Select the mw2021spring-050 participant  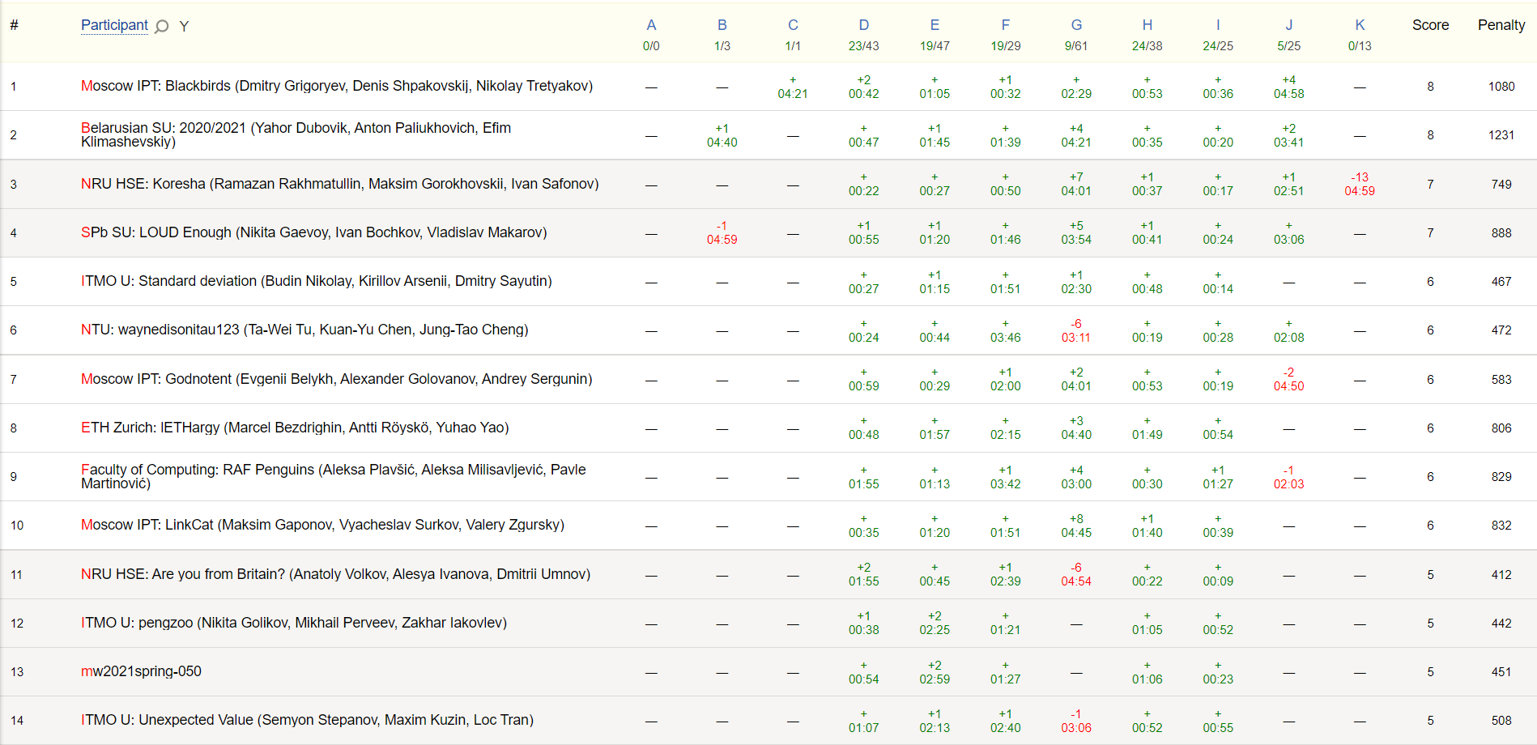(x=141, y=671)
